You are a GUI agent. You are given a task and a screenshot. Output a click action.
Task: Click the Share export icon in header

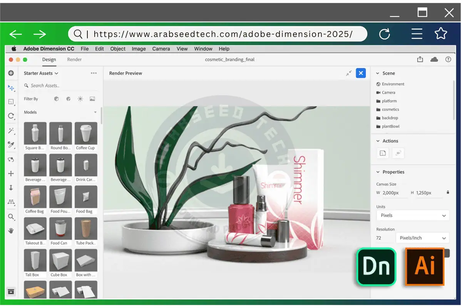(x=420, y=59)
